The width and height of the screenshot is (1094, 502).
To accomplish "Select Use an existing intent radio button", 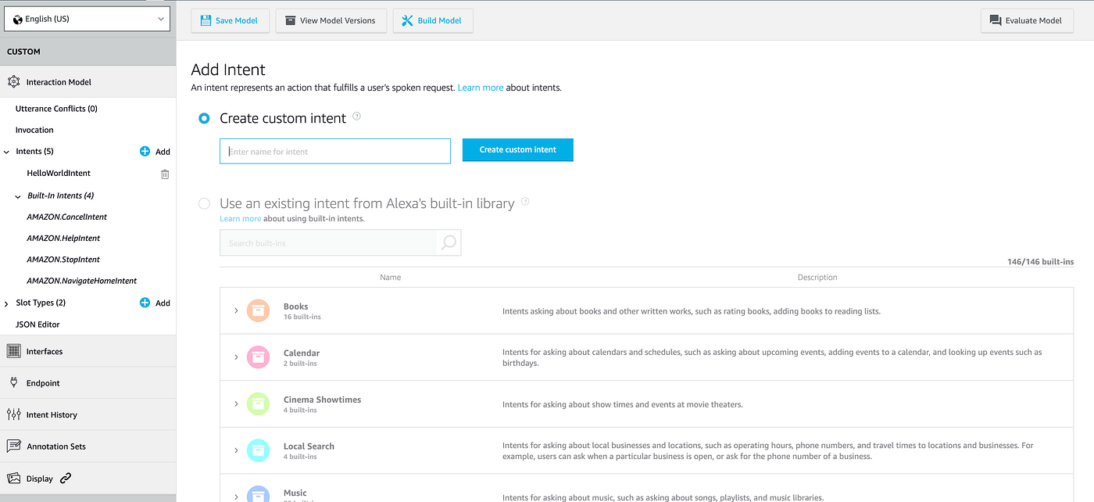I will (204, 203).
